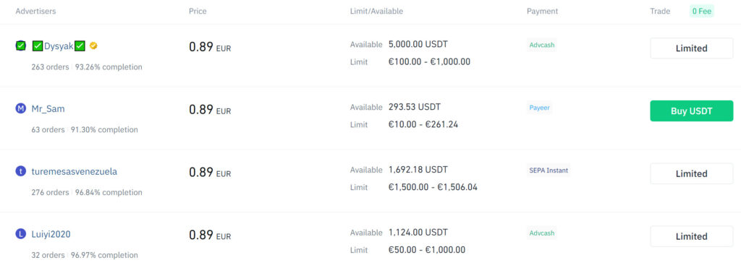
Task: Click Luiyi2020's round L avatar icon
Action: coord(20,234)
